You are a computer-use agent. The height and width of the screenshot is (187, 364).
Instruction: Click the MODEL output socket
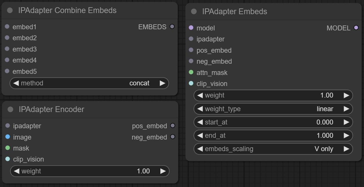pyautogui.click(x=356, y=28)
